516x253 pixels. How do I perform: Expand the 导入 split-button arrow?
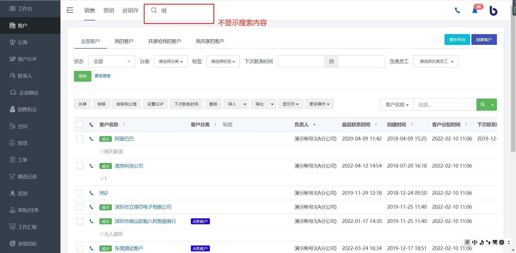pos(245,104)
